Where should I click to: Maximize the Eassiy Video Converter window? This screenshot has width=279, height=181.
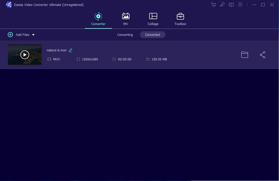[x=263, y=4]
